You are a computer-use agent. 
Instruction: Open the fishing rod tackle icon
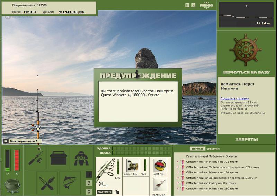[x=36, y=158]
